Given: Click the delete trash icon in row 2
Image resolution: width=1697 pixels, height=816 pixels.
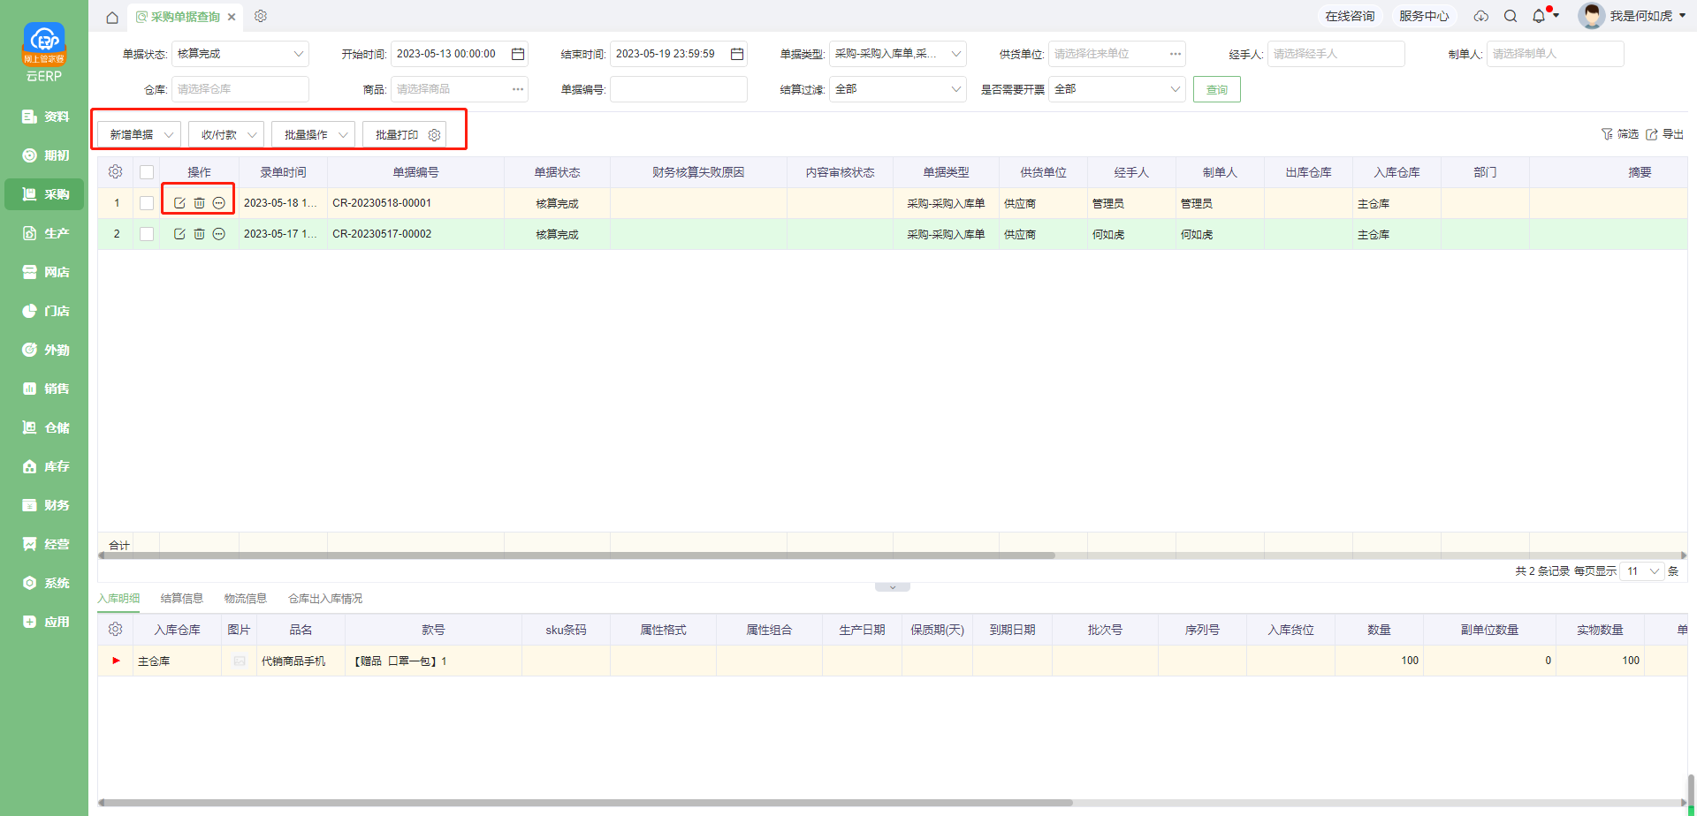Looking at the screenshot, I should 199,234.
